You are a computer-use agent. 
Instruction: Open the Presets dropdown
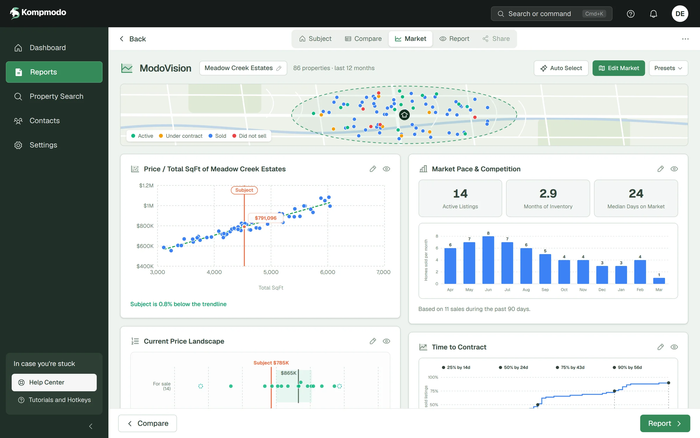[x=668, y=68]
